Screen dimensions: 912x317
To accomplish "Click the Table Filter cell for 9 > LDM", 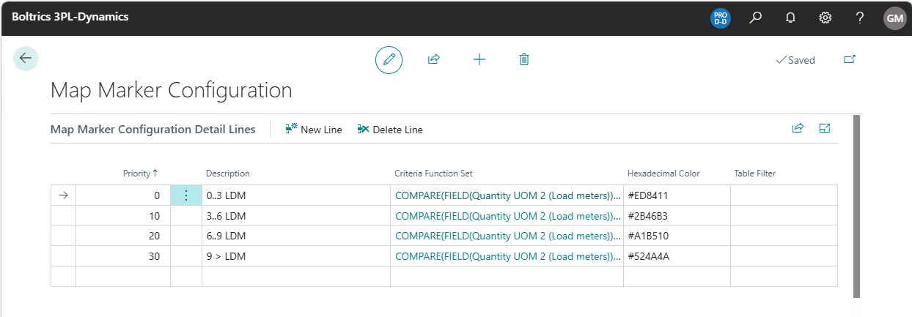I will (784, 256).
